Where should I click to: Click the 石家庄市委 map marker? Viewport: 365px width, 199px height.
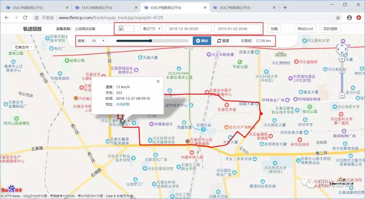point(226,105)
